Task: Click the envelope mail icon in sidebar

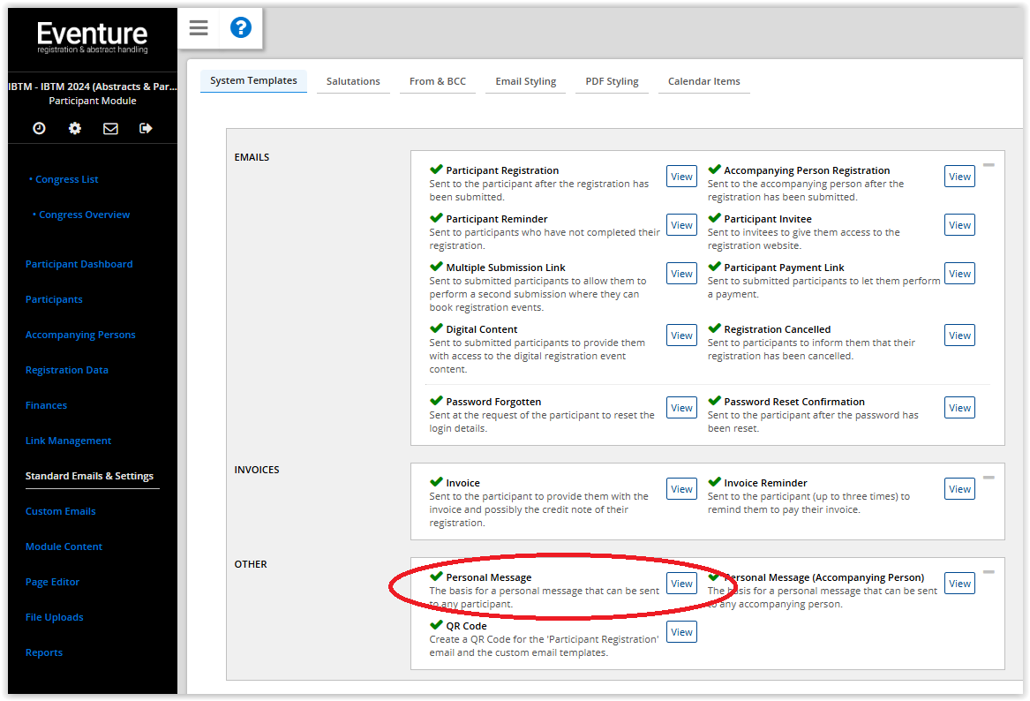Action: (x=110, y=128)
